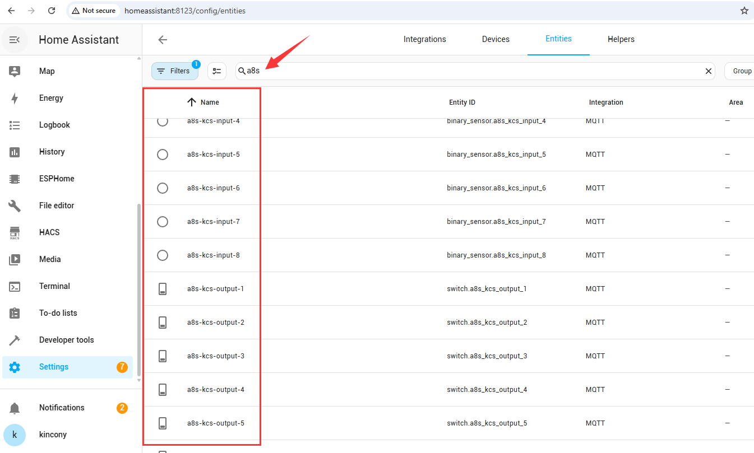Enter selection mode with the checklist icon
This screenshot has width=754, height=453.
tap(217, 71)
